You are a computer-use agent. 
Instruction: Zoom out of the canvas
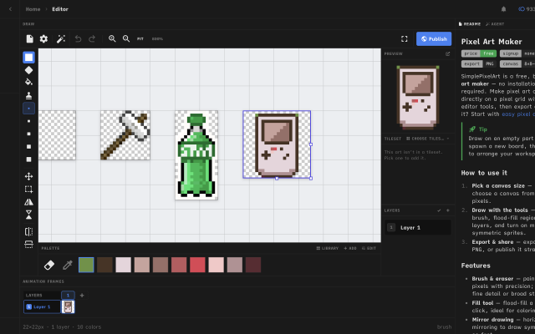[126, 39]
